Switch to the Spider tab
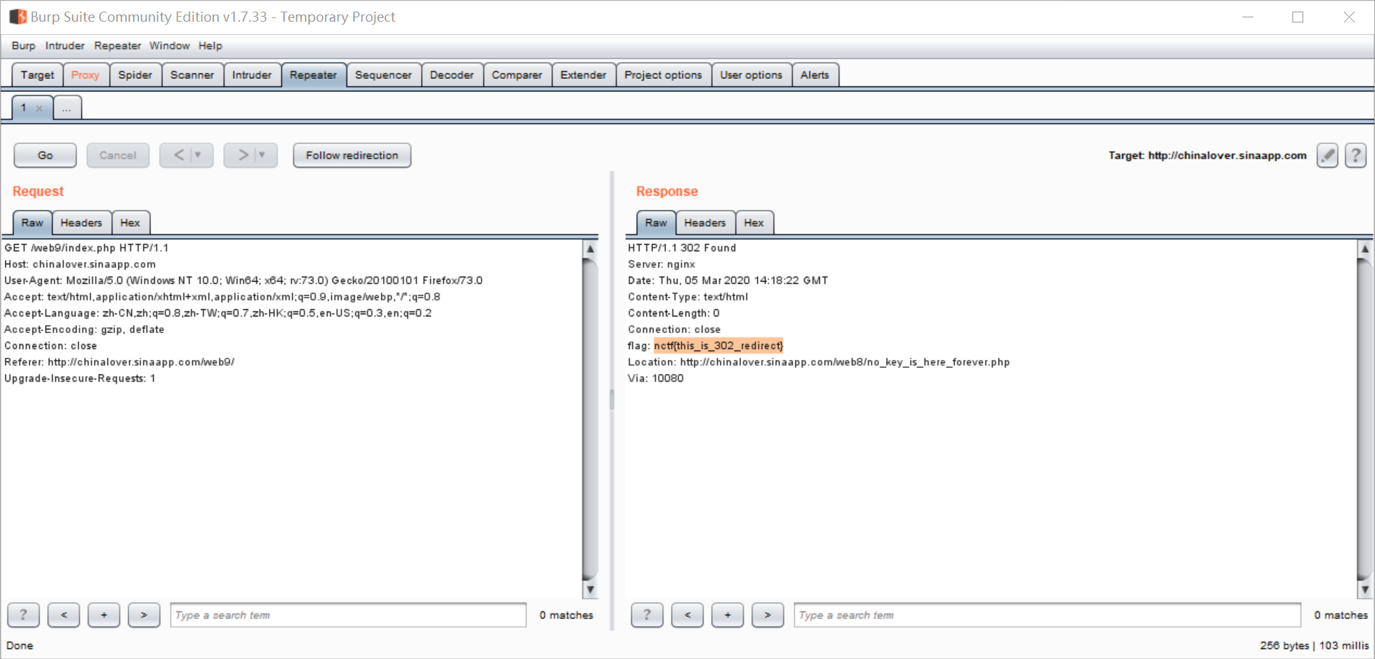This screenshot has height=659, width=1375. [x=135, y=75]
